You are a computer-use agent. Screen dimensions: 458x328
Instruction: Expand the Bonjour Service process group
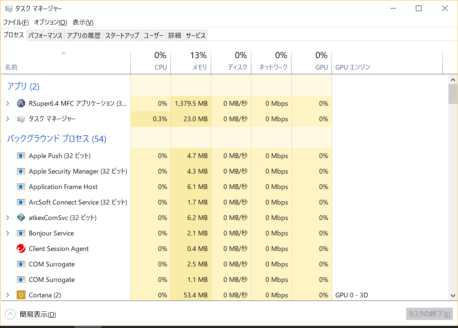[x=8, y=233]
